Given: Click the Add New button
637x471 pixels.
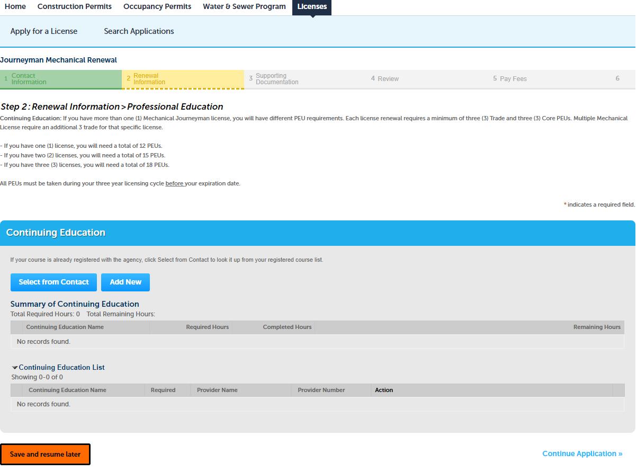Looking at the screenshot, I should coord(125,282).
